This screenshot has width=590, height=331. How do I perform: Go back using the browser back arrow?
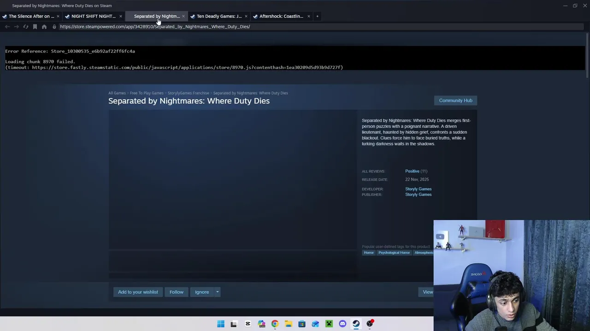7,27
